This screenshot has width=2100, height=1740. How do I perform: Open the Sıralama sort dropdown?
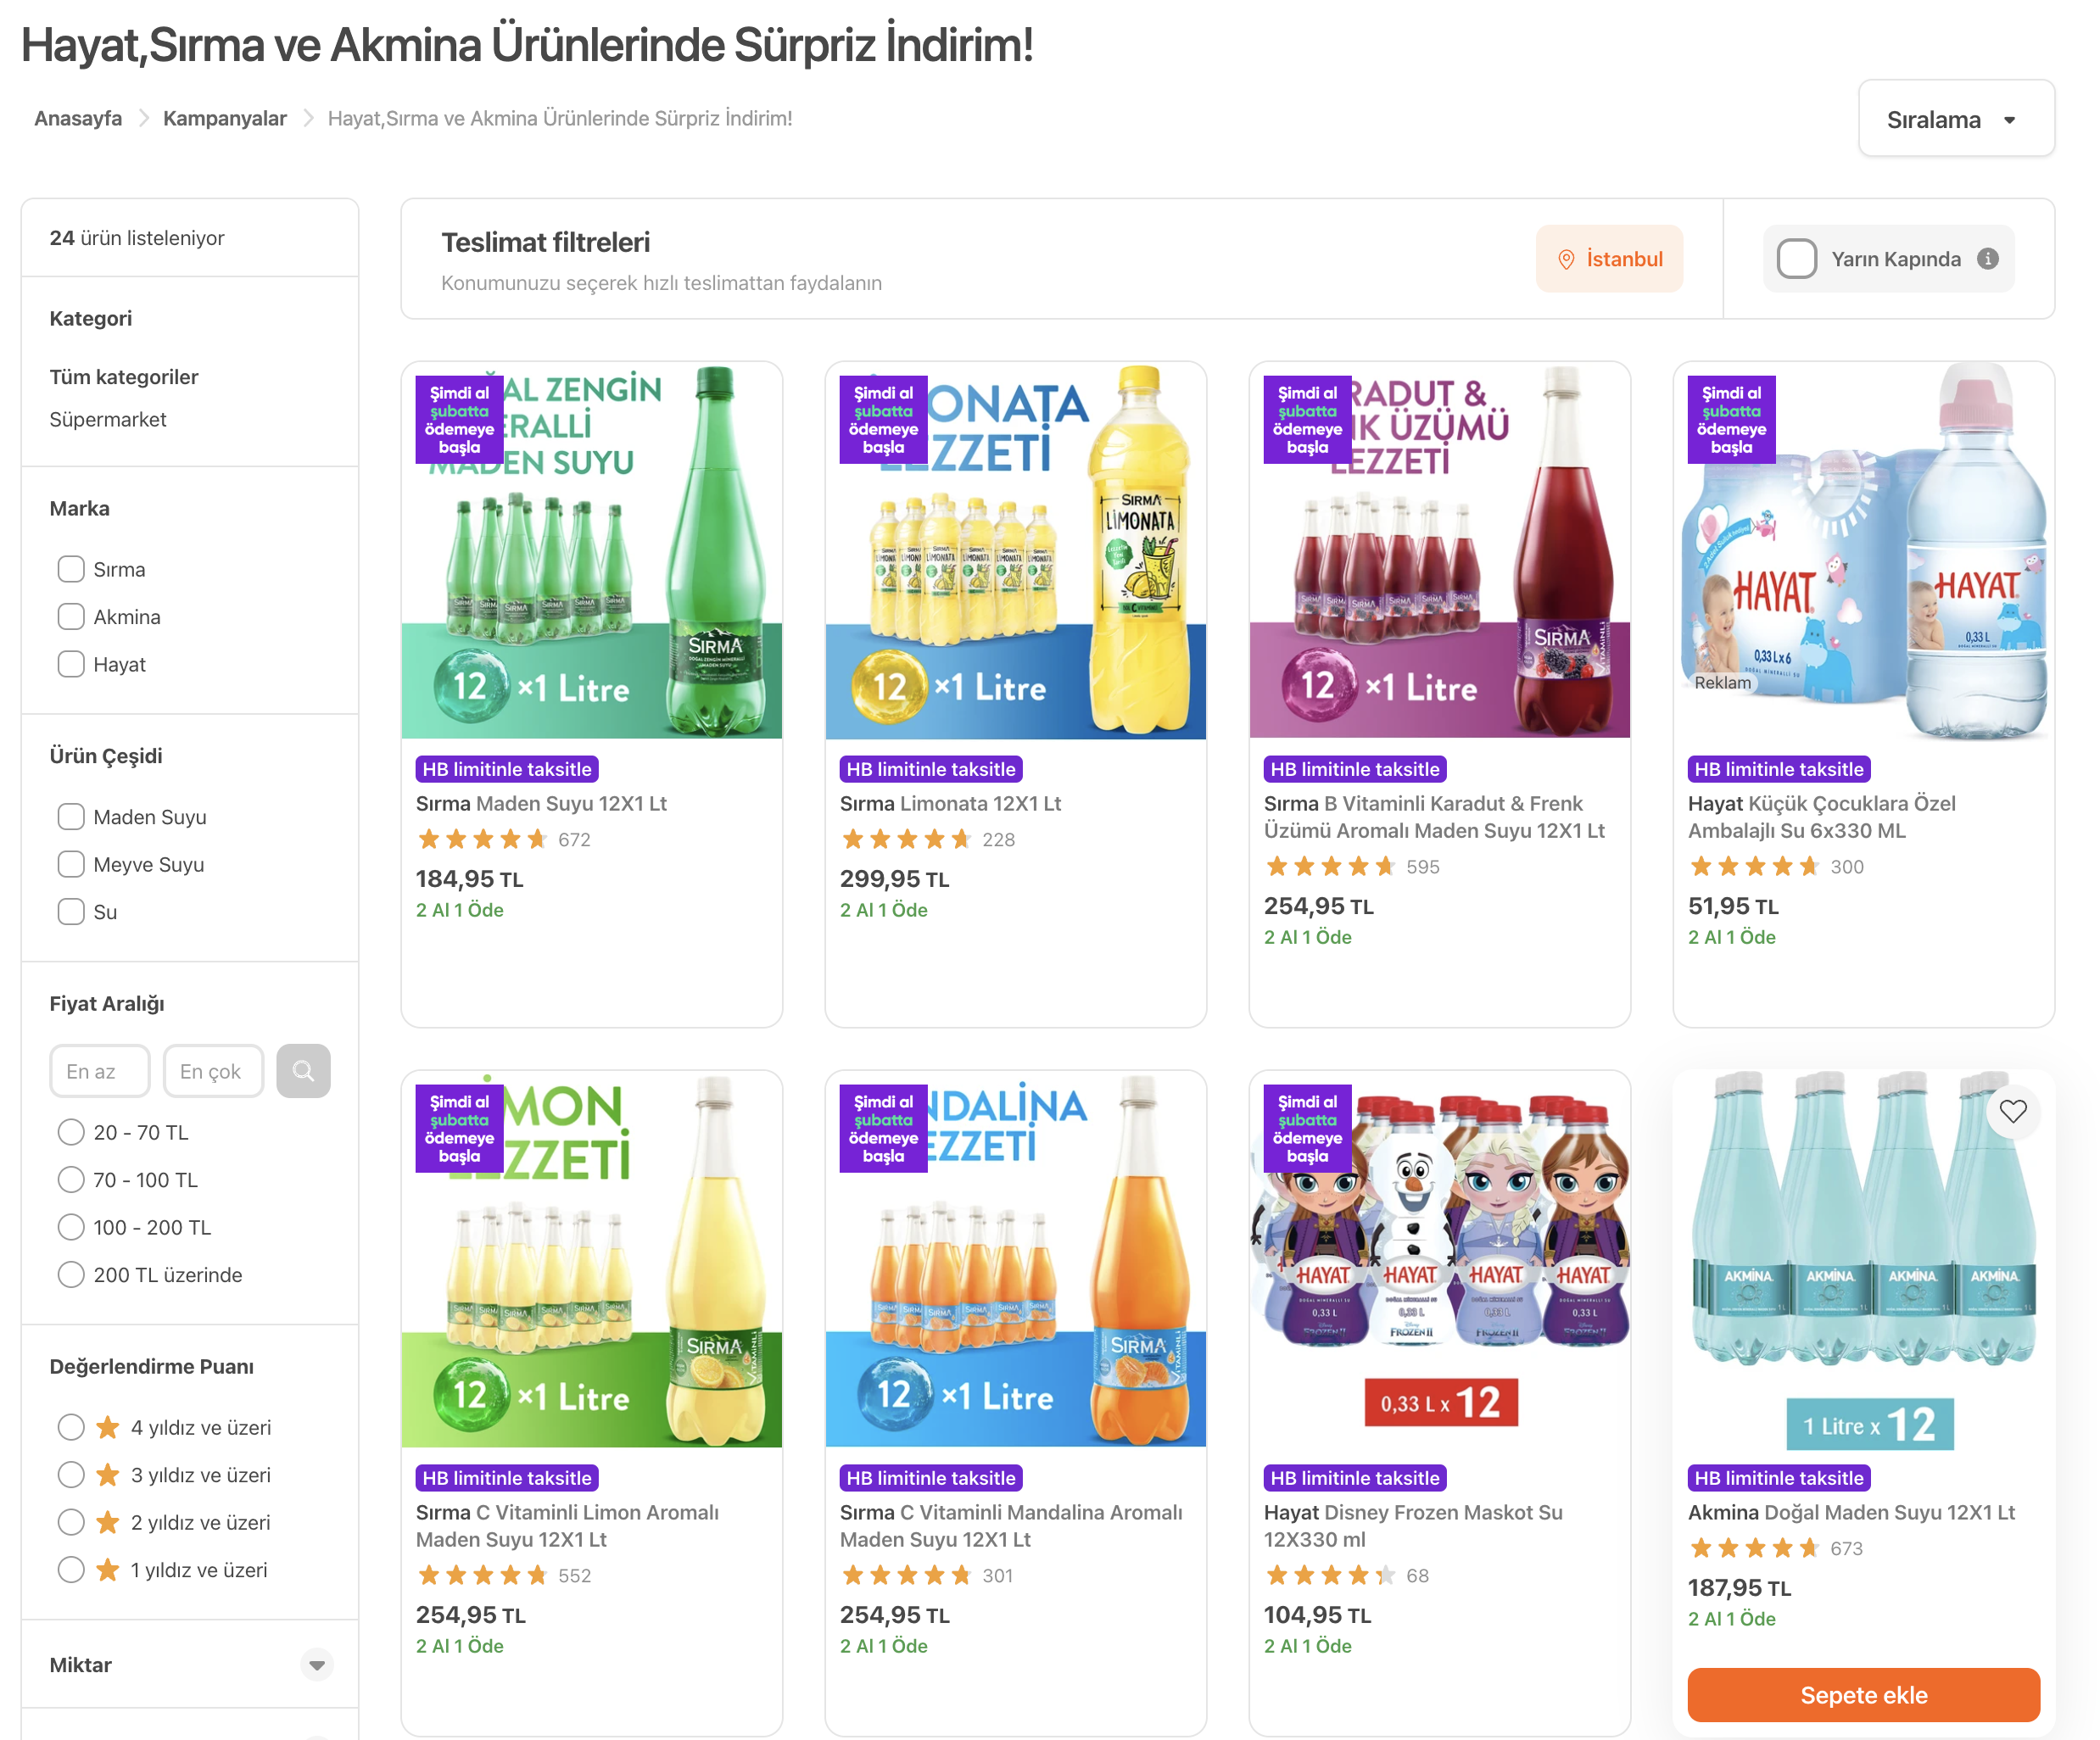[1955, 119]
